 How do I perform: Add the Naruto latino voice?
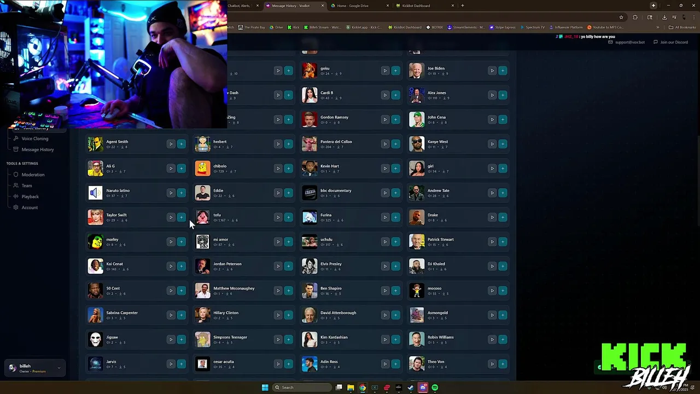[x=181, y=193]
